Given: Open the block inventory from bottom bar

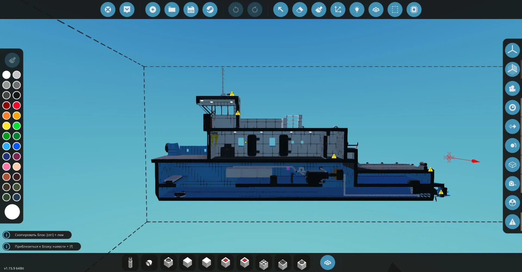Looking at the screenshot, I should click(327, 262).
